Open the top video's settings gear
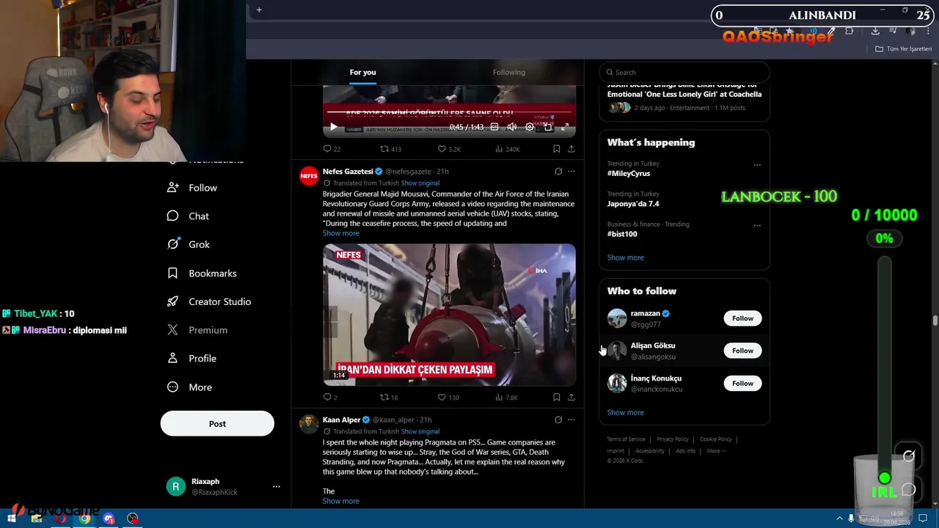 tap(530, 127)
